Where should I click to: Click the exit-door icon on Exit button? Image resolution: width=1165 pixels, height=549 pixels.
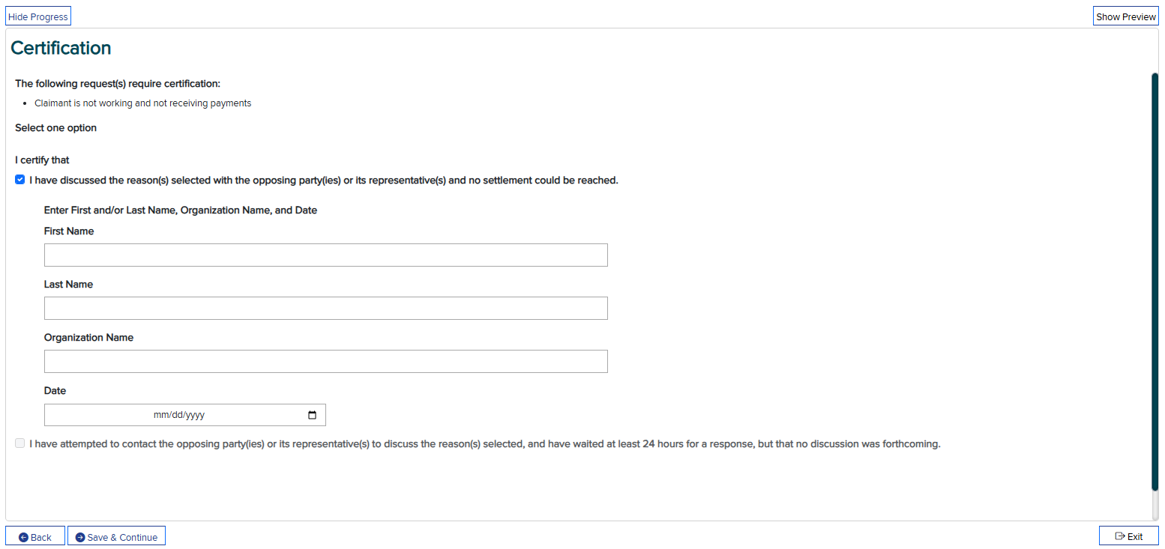(1120, 536)
